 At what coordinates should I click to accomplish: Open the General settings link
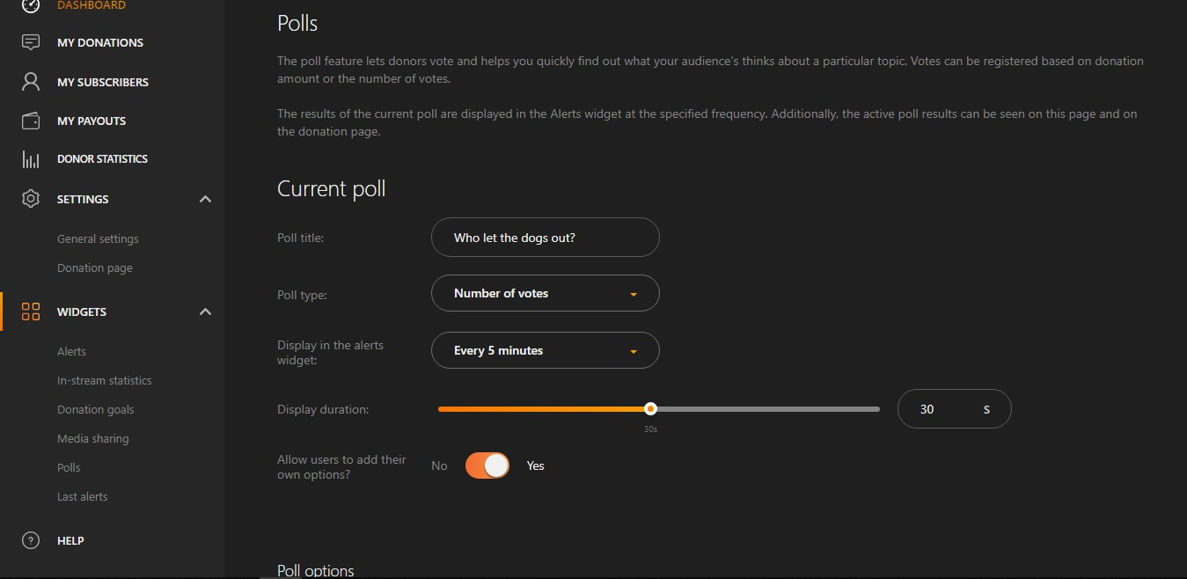click(x=98, y=238)
